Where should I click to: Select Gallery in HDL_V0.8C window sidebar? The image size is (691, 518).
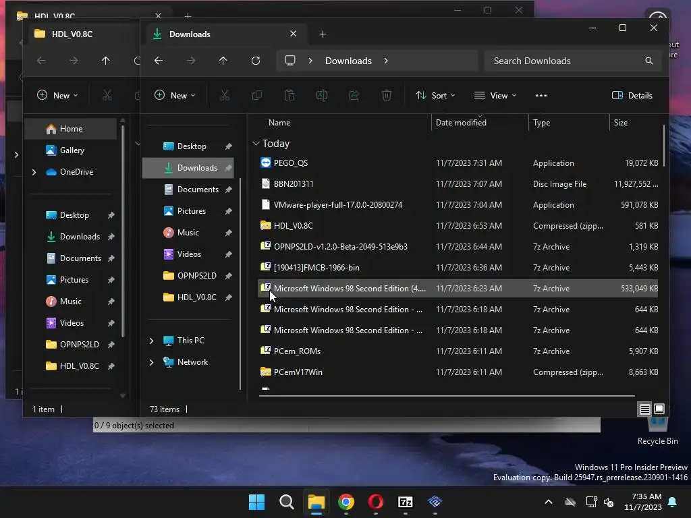[70, 150]
